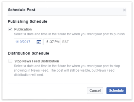134x102 pixels.
Task: Select the PM portion of the time field
Action: 57,42
